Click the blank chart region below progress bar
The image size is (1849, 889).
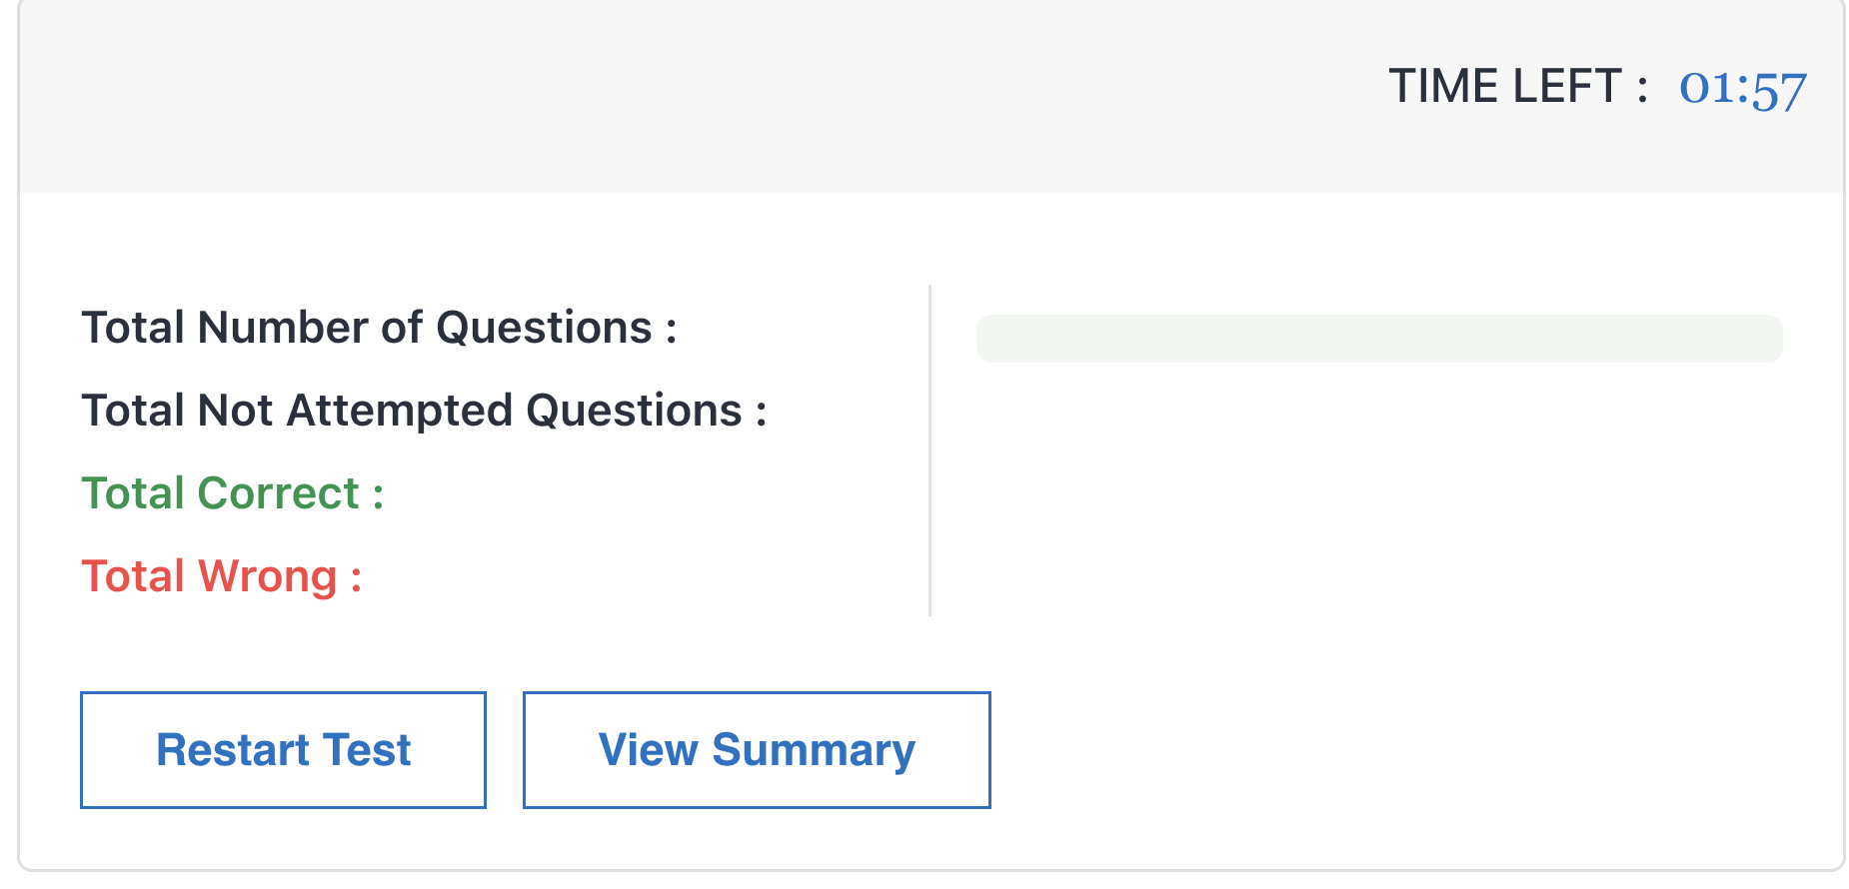pos(1379,499)
